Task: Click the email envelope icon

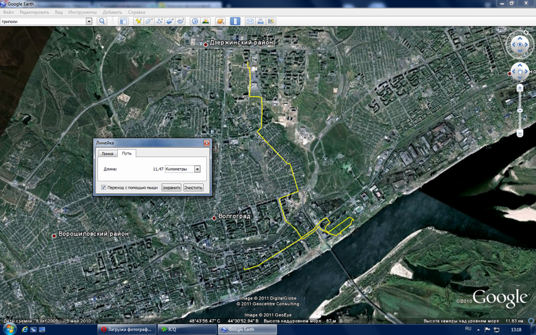Action: (x=250, y=21)
